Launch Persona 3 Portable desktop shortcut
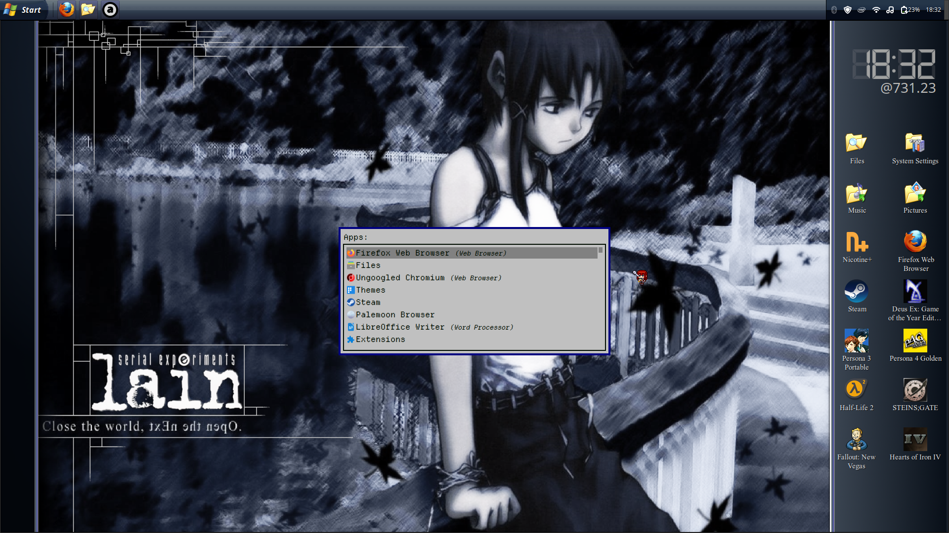This screenshot has height=533, width=949. (x=857, y=350)
